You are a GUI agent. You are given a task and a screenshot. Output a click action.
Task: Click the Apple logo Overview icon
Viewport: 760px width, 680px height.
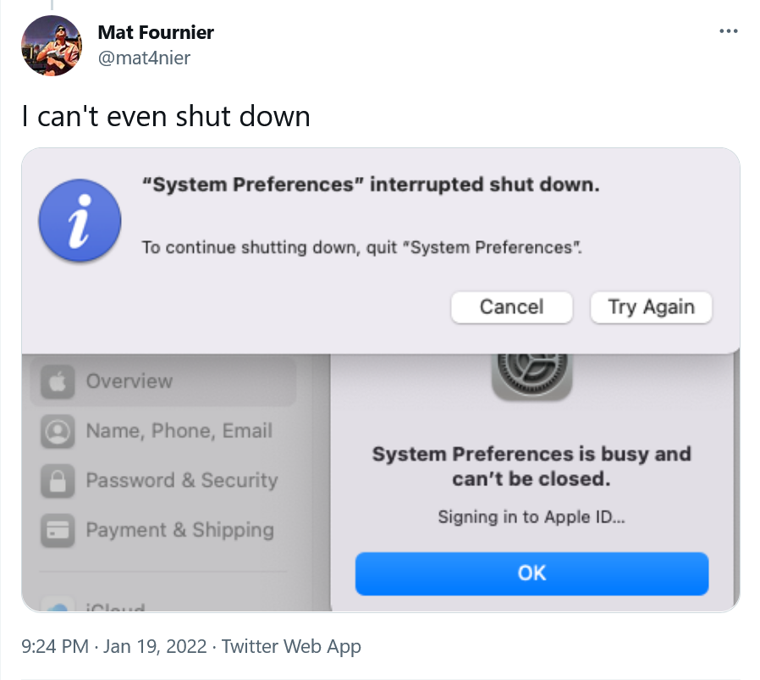tap(58, 381)
